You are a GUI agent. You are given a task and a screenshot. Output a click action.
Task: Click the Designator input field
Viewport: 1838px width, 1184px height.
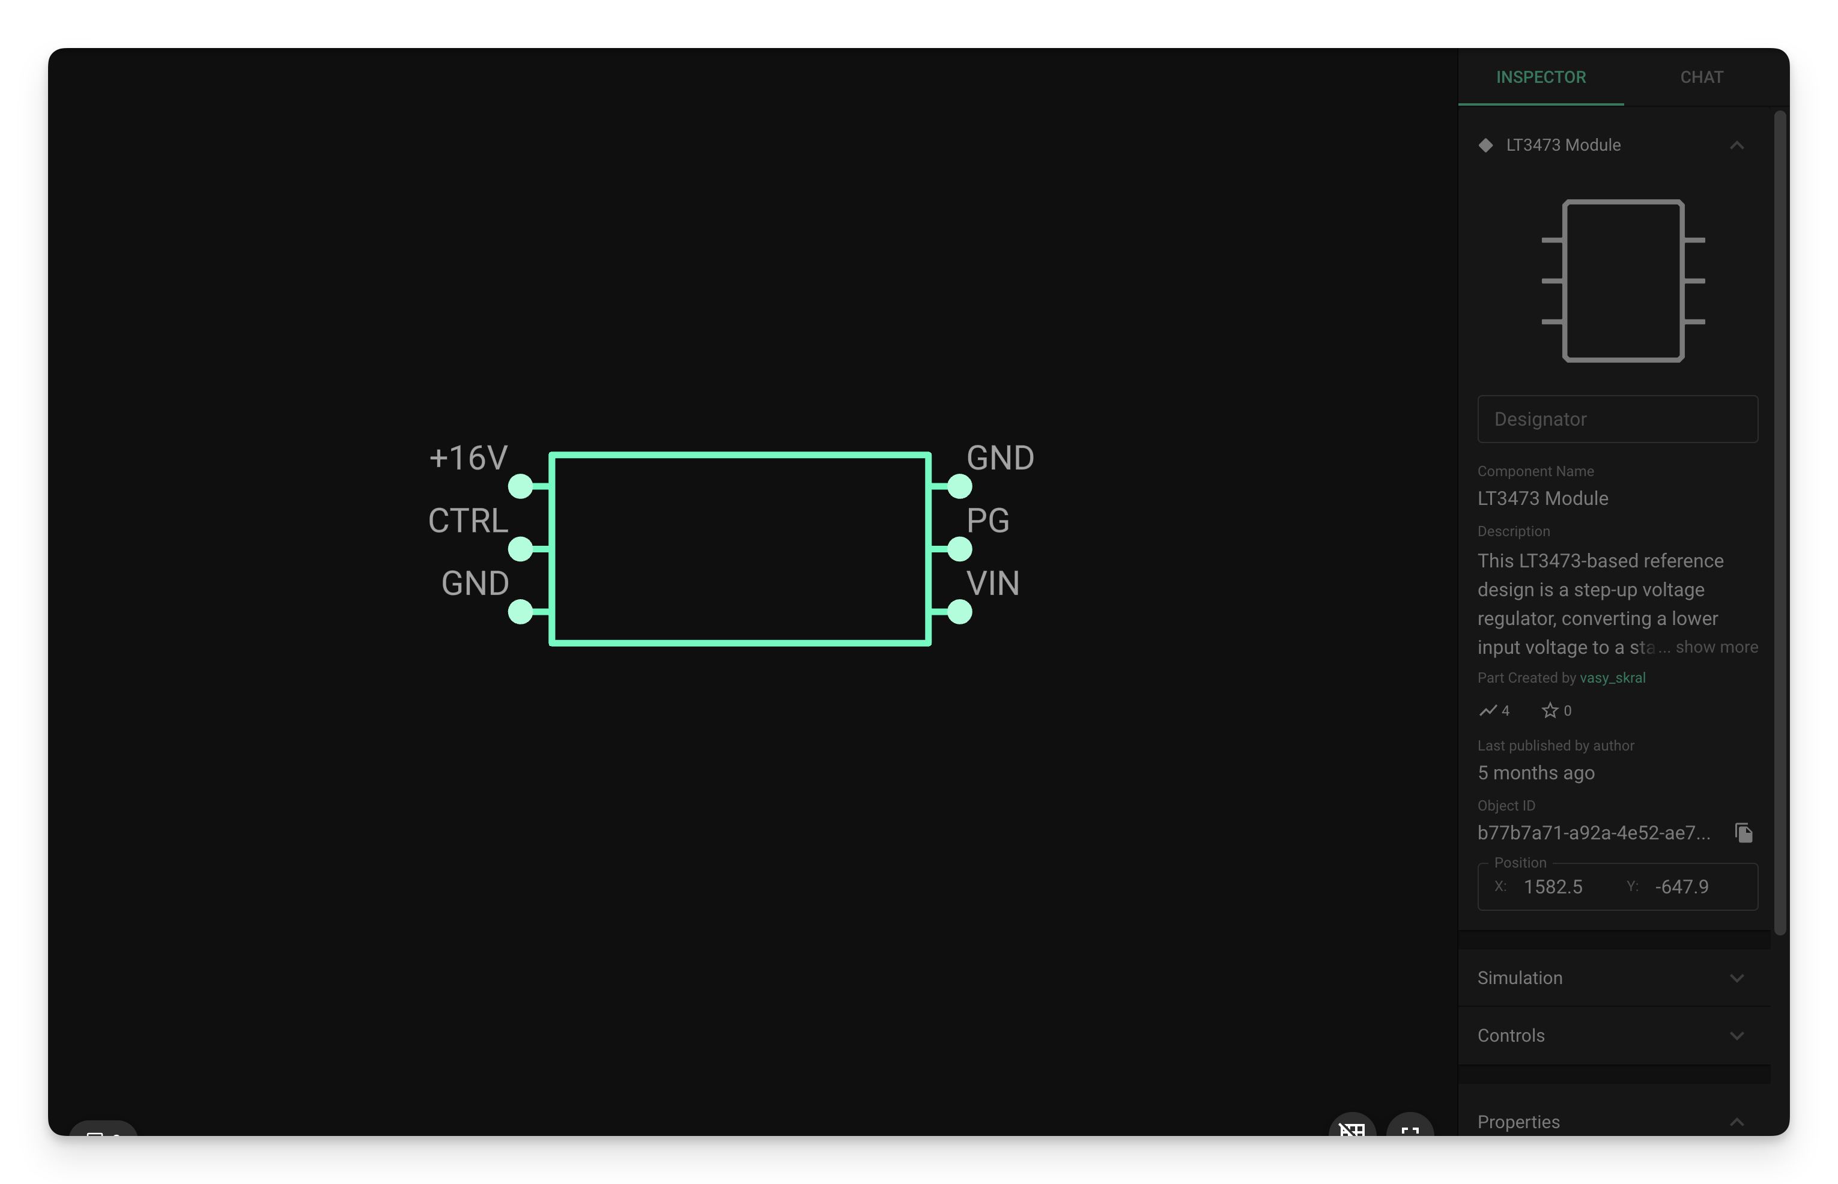[1616, 419]
